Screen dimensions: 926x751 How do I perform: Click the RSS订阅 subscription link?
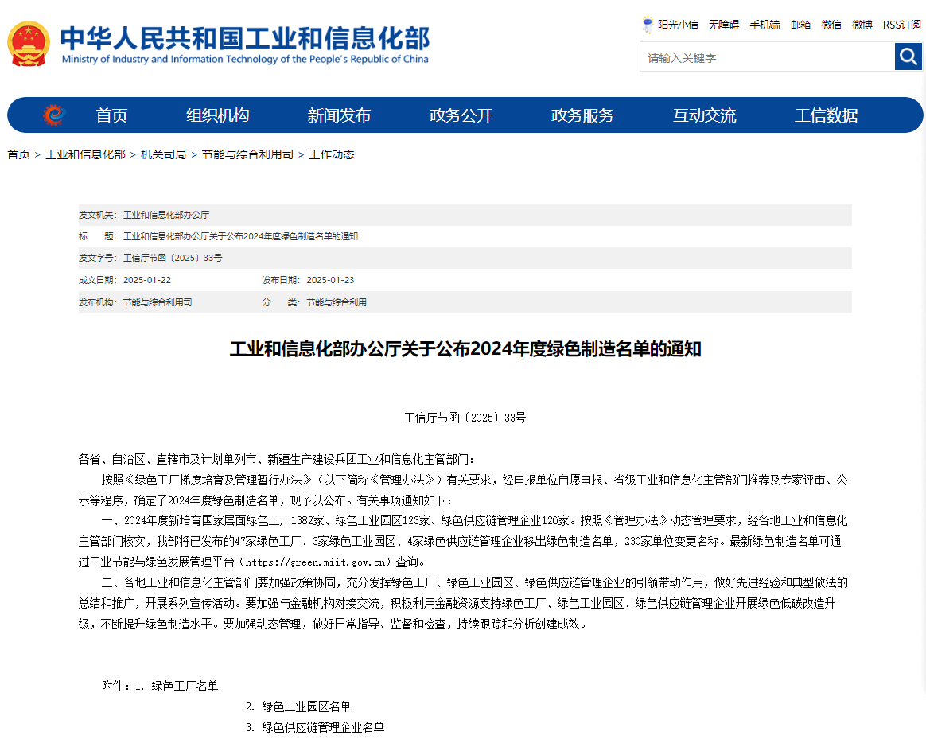pos(901,25)
